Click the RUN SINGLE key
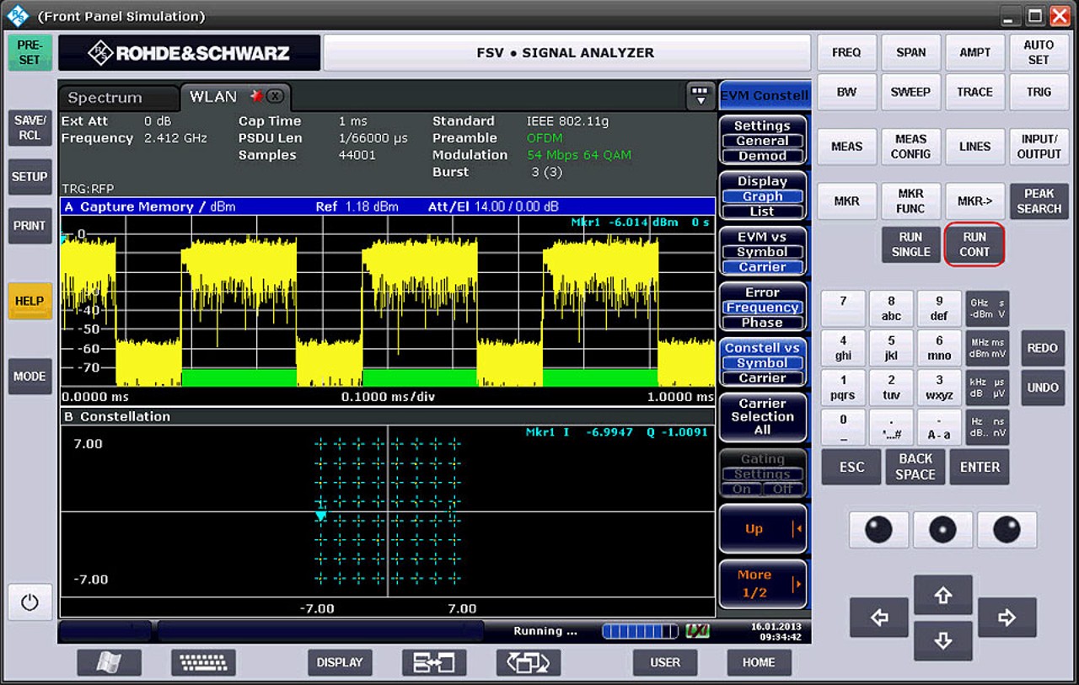The image size is (1079, 685). (910, 244)
